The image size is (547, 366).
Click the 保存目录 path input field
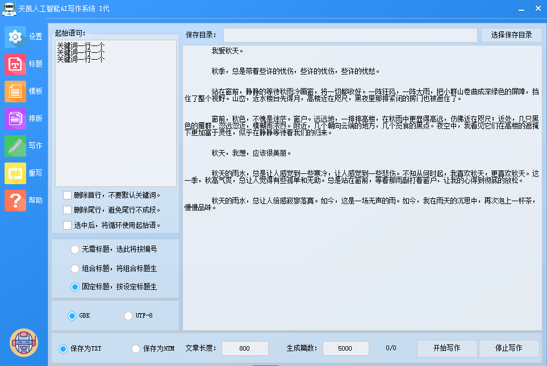click(x=350, y=35)
